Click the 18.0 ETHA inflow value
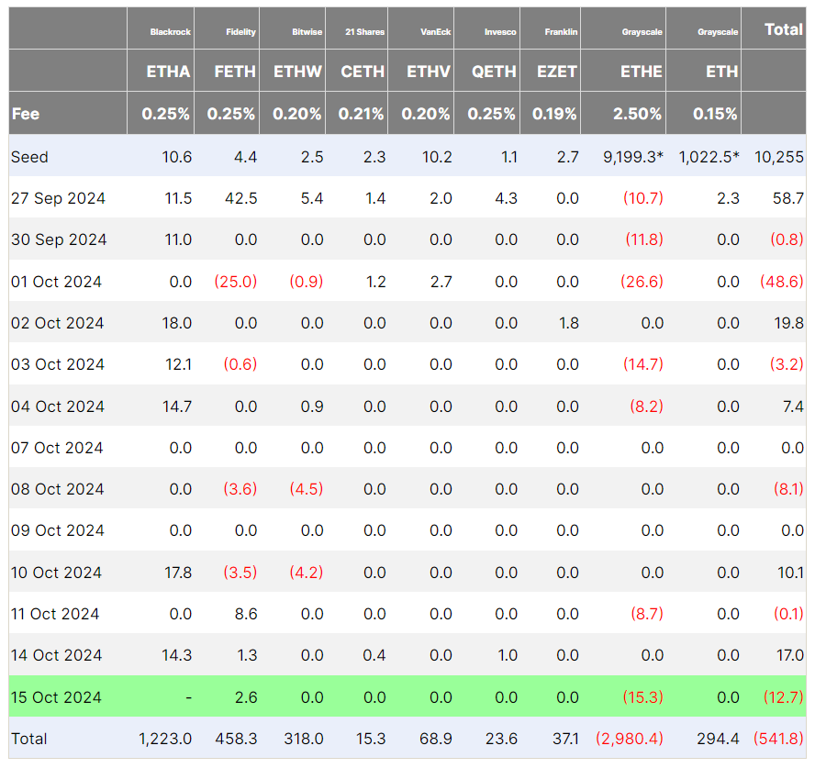The width and height of the screenshot is (815, 768). [177, 323]
